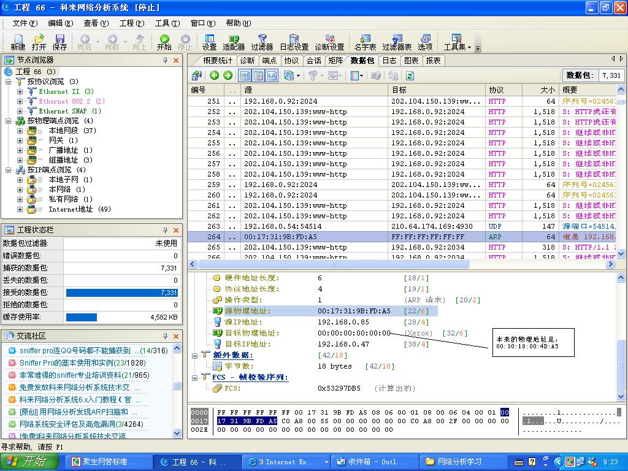Screen dimensions: 628x471
Task: Expand the Ethernet II tree node
Action: pyautogui.click(x=20, y=91)
